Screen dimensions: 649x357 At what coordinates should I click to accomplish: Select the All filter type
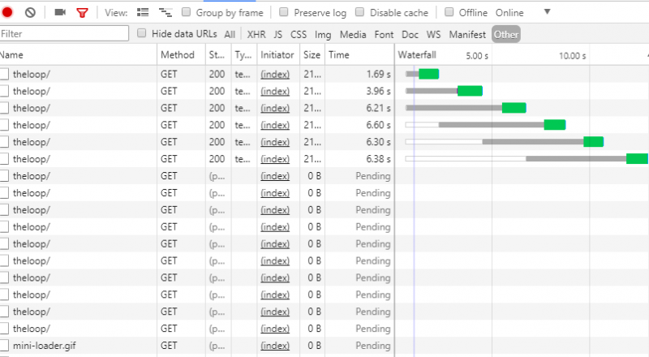tap(230, 34)
